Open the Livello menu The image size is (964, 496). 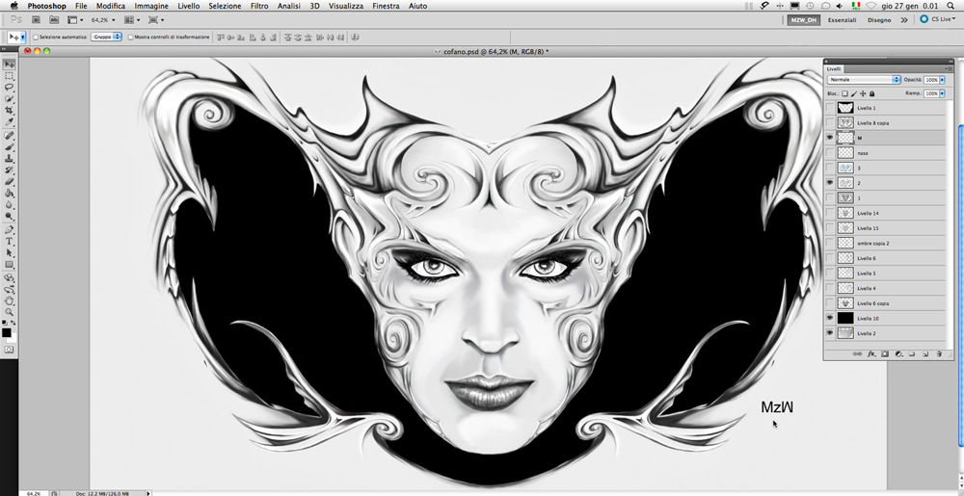189,6
